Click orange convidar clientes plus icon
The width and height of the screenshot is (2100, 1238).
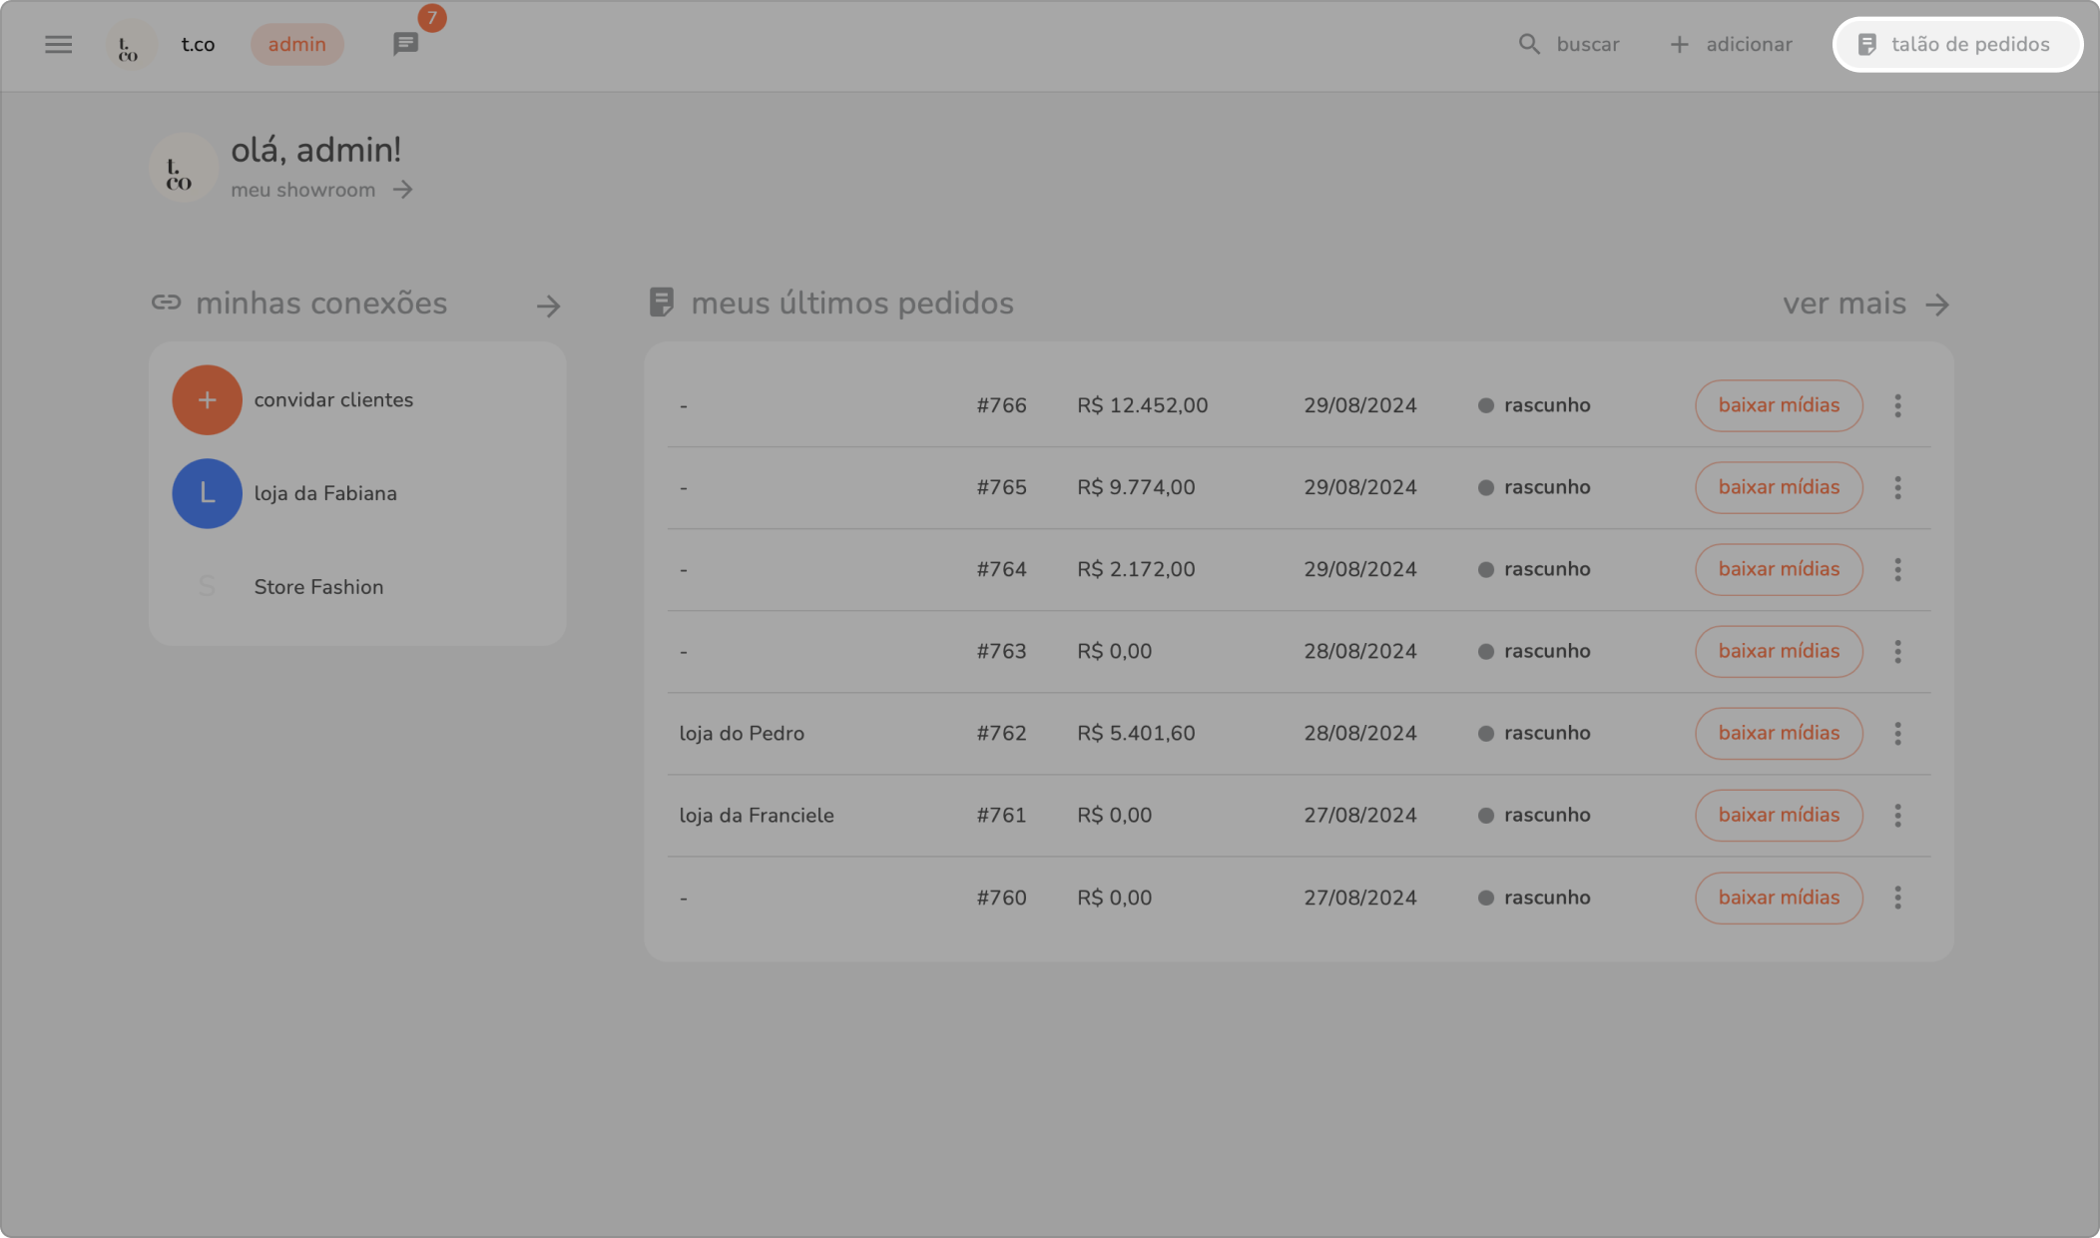coord(207,399)
